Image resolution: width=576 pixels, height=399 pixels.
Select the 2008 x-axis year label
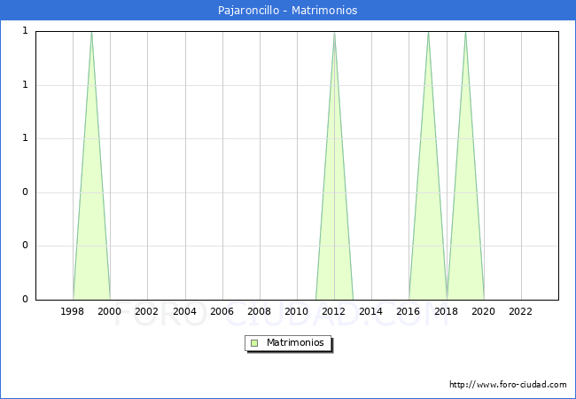[x=259, y=311]
